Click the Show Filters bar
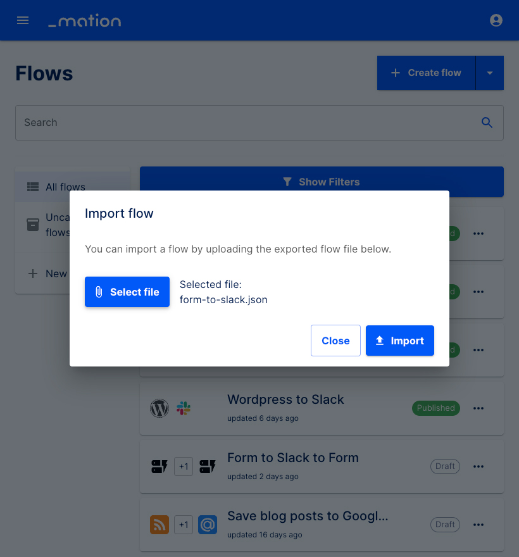The image size is (519, 557). (x=322, y=182)
